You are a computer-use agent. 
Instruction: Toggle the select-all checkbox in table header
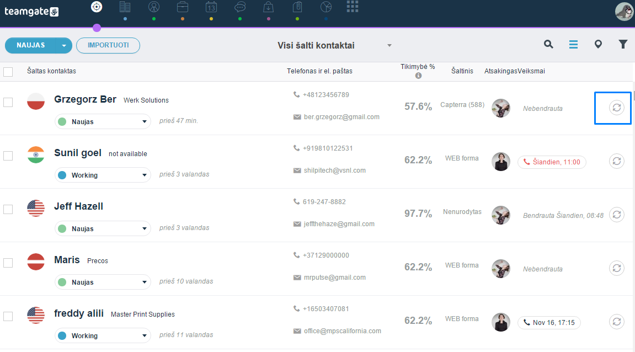pyautogui.click(x=8, y=72)
